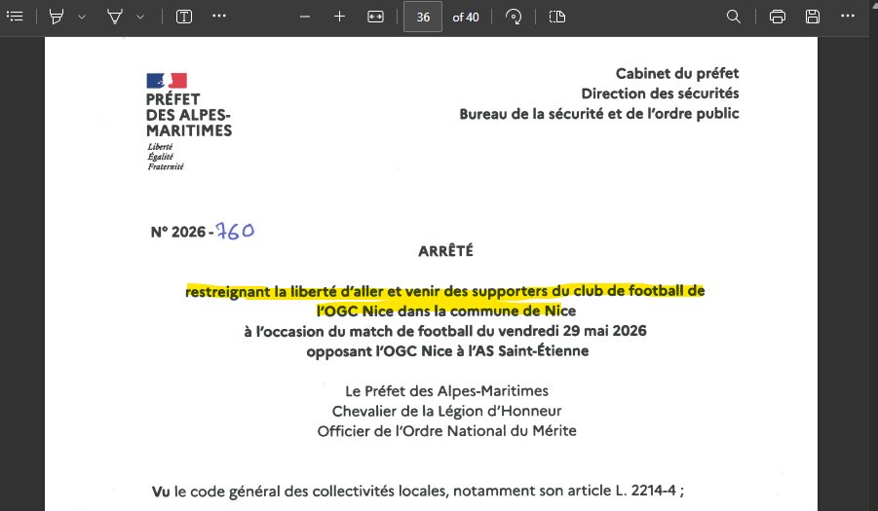Click the fit to width button

375,17
